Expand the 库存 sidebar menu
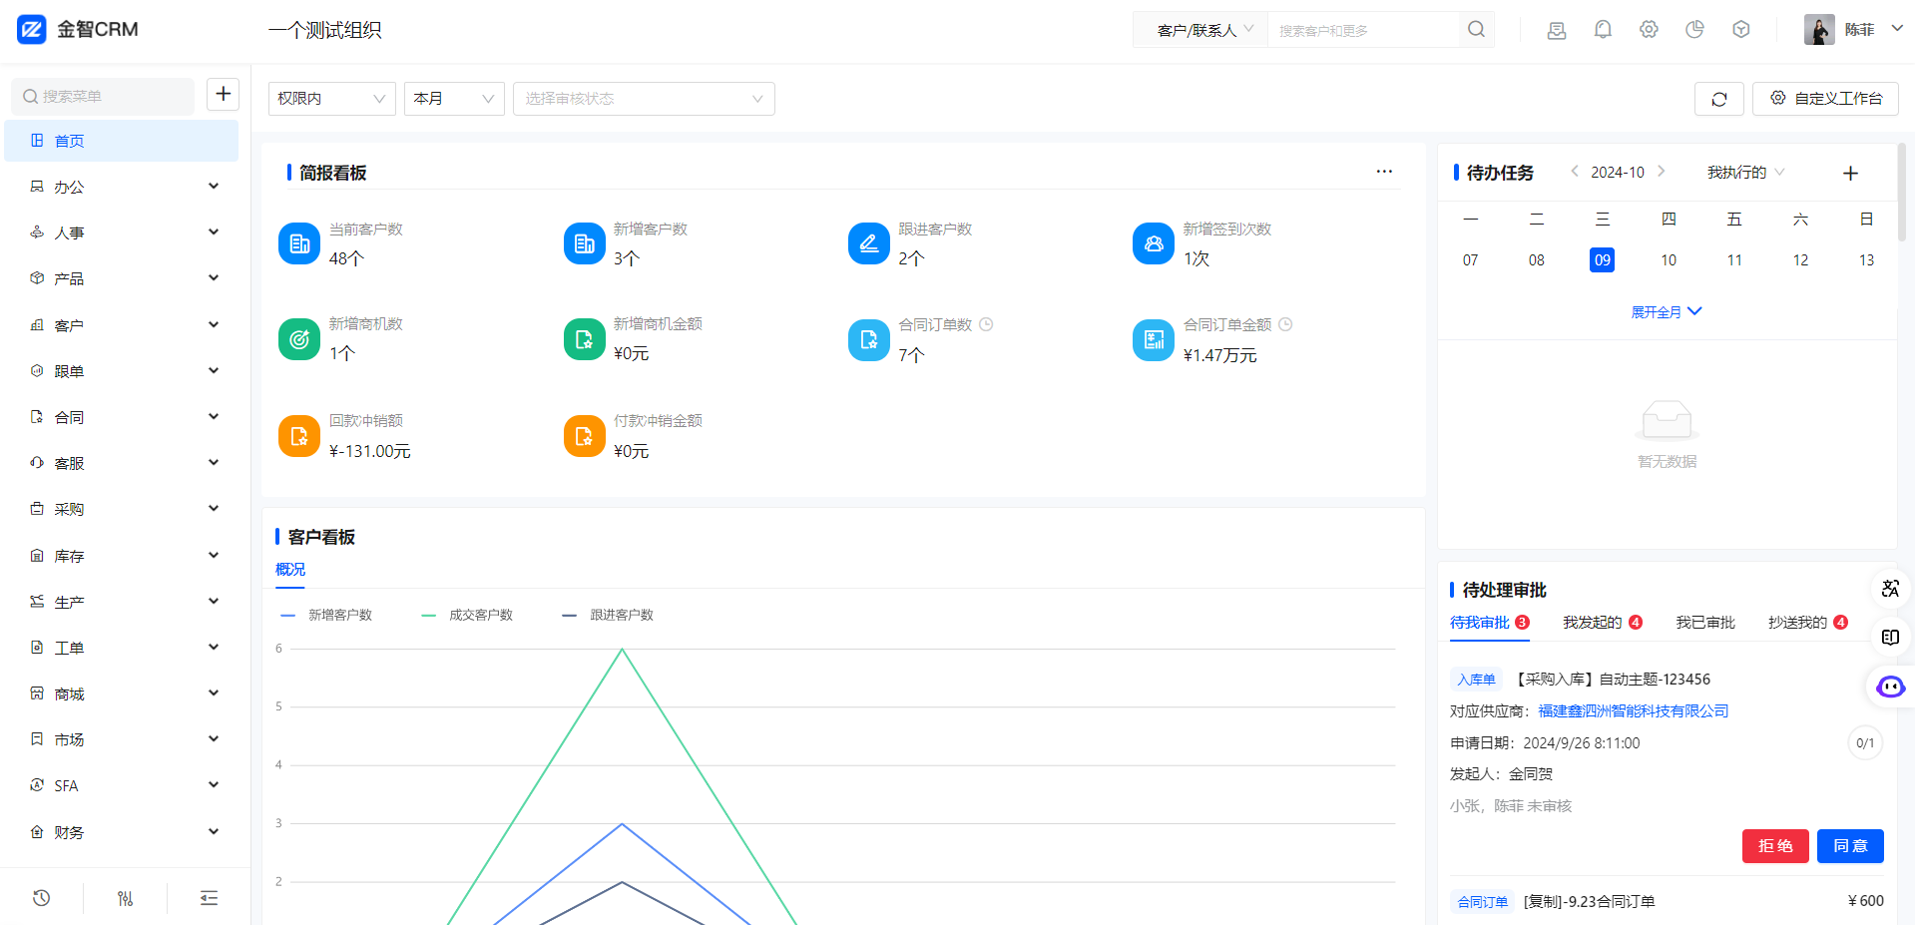 tap(122, 556)
